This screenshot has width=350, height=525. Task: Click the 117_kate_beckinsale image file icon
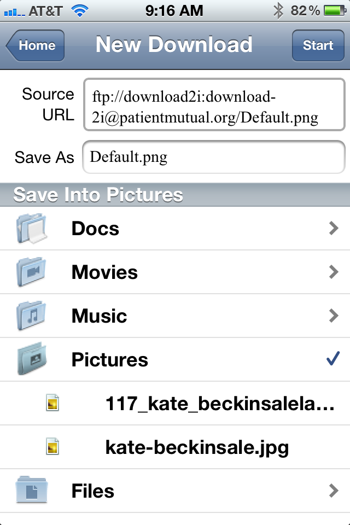[x=52, y=404]
